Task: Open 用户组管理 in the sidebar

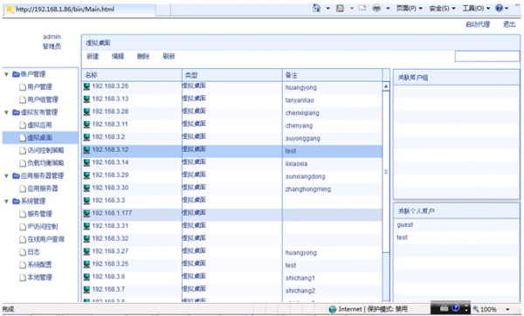Action: tap(43, 100)
